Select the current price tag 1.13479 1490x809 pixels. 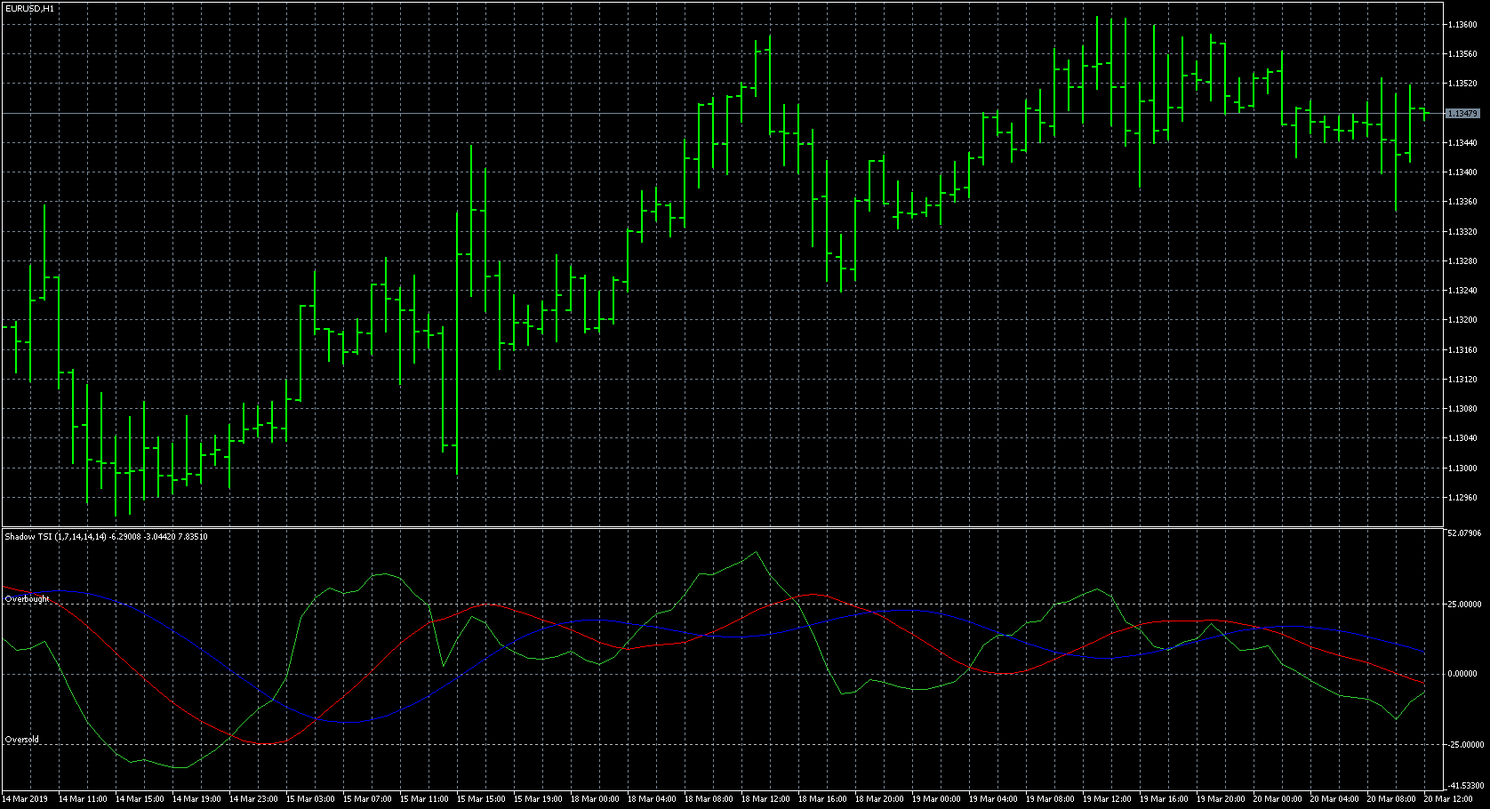point(1462,114)
